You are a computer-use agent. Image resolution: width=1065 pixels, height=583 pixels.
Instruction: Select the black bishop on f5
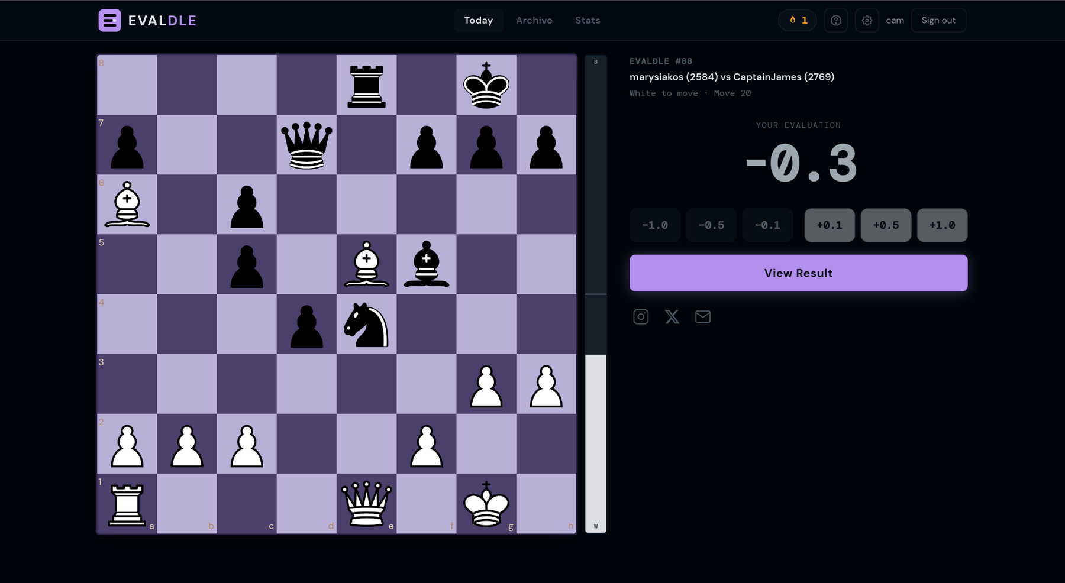[x=427, y=264]
